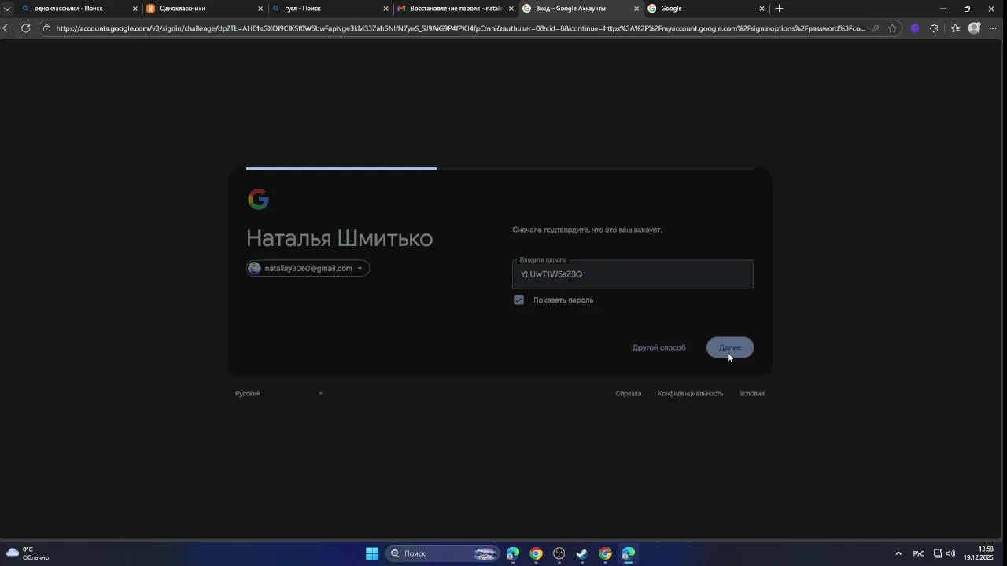This screenshot has width=1007, height=566.
Task: Click the Введите пароль input field
Action: pos(633,274)
